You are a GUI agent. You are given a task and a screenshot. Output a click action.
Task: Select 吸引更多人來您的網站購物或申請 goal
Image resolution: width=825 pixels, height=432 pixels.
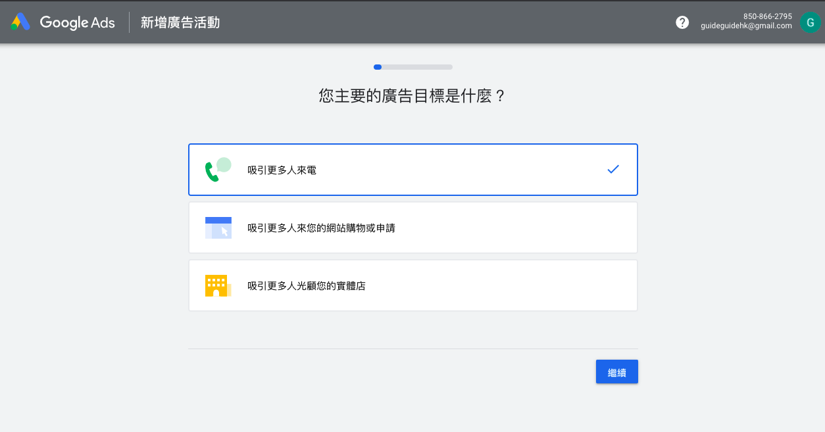click(321, 228)
